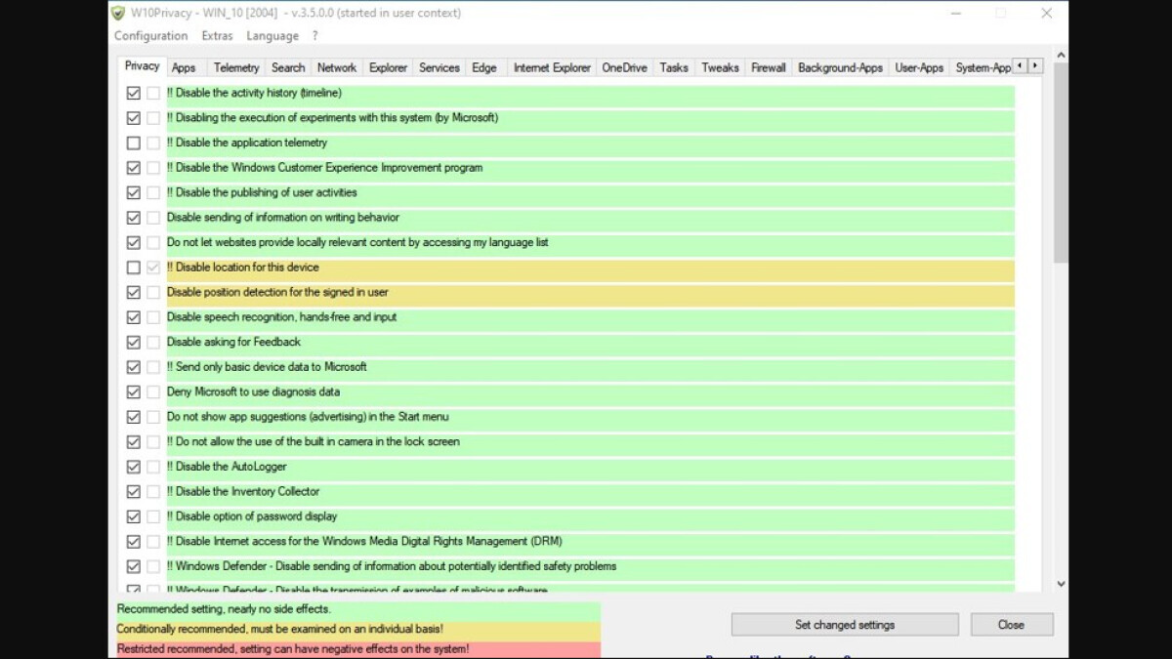Switch to the Background-Apps tab
The height and width of the screenshot is (659, 1172).
840,67
